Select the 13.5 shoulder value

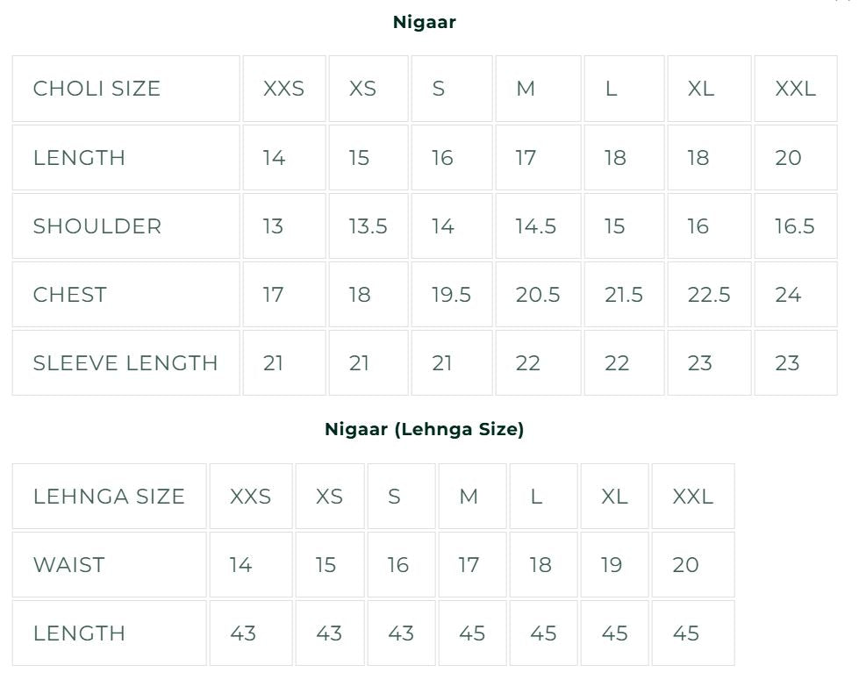point(369,226)
